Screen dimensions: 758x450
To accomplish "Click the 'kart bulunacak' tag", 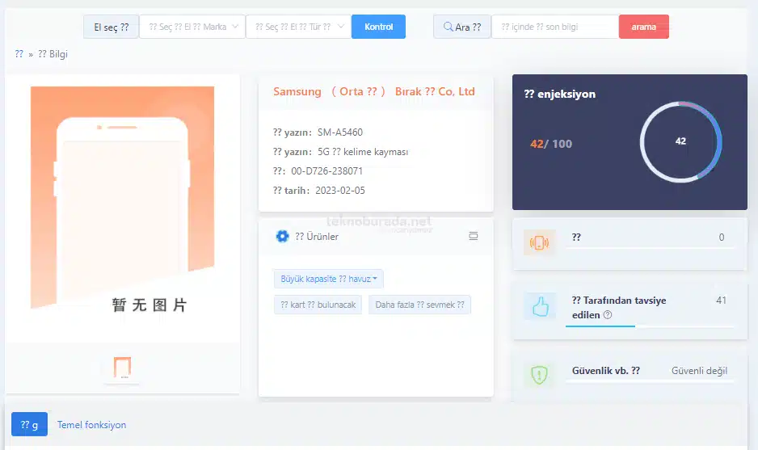I will [x=318, y=305].
